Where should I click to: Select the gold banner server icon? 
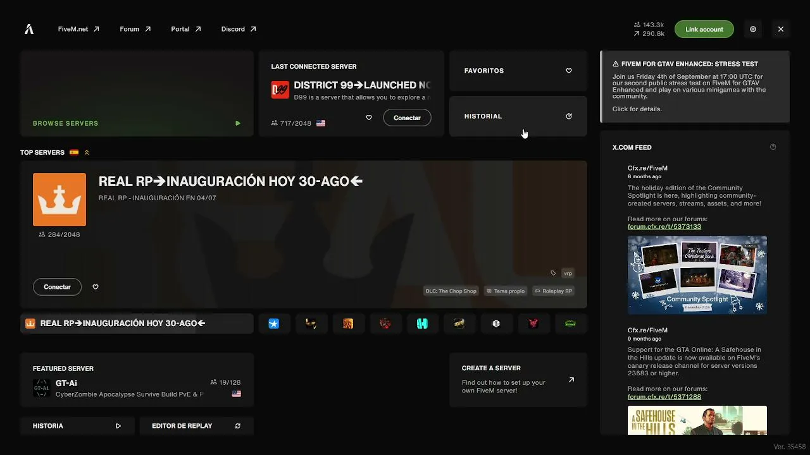pos(459,324)
